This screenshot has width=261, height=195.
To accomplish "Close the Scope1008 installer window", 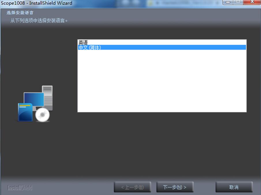I will 251,3.
